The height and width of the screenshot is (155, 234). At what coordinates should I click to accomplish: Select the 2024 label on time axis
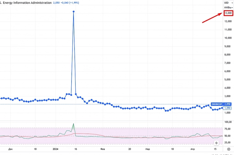coord(56,149)
